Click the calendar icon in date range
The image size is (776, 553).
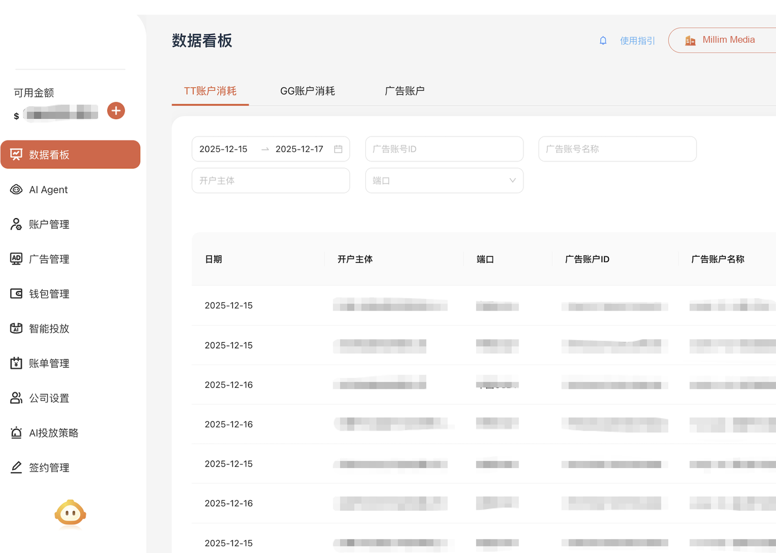(x=338, y=149)
